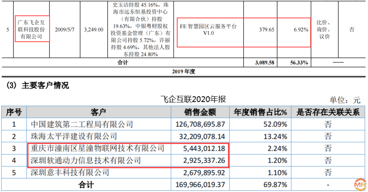Image resolution: width=368 pixels, height=192 pixels.
Task: Click serial number 5 in the supplier table
Action: click(8, 29)
